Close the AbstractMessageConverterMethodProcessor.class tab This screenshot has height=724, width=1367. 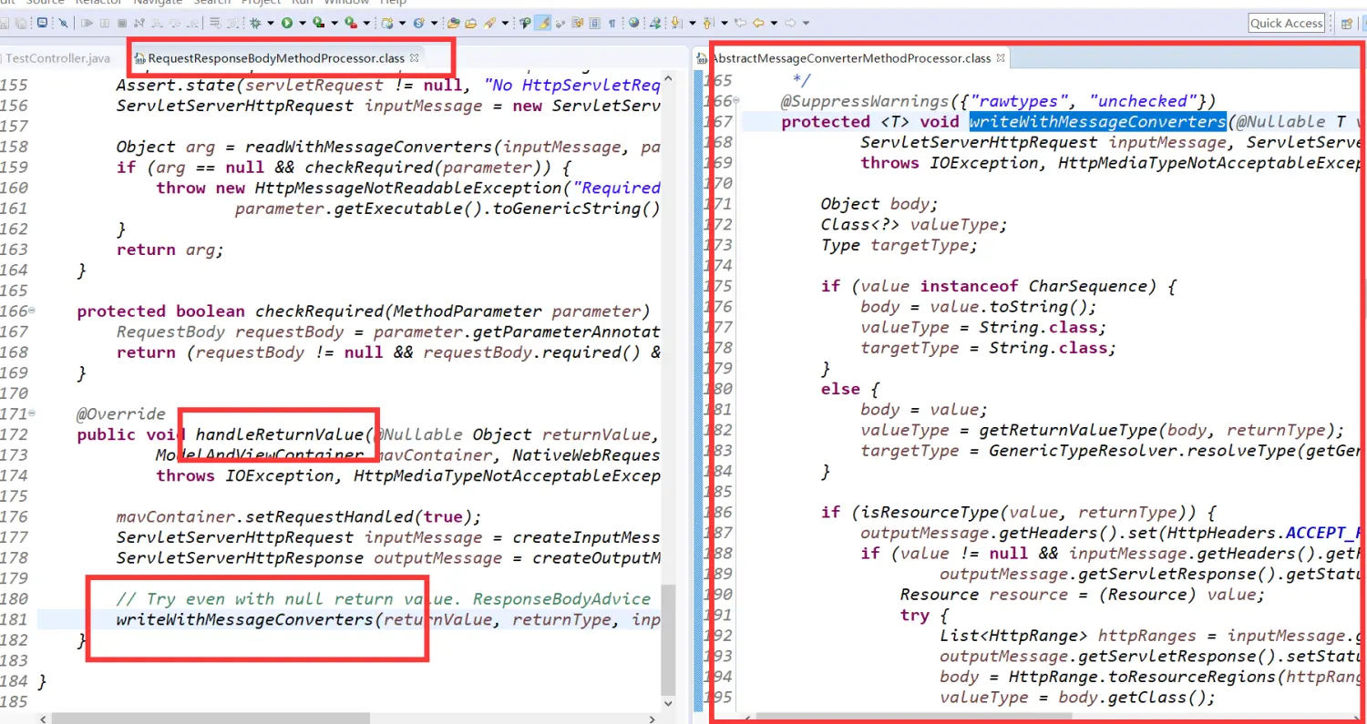pyautogui.click(x=1000, y=58)
